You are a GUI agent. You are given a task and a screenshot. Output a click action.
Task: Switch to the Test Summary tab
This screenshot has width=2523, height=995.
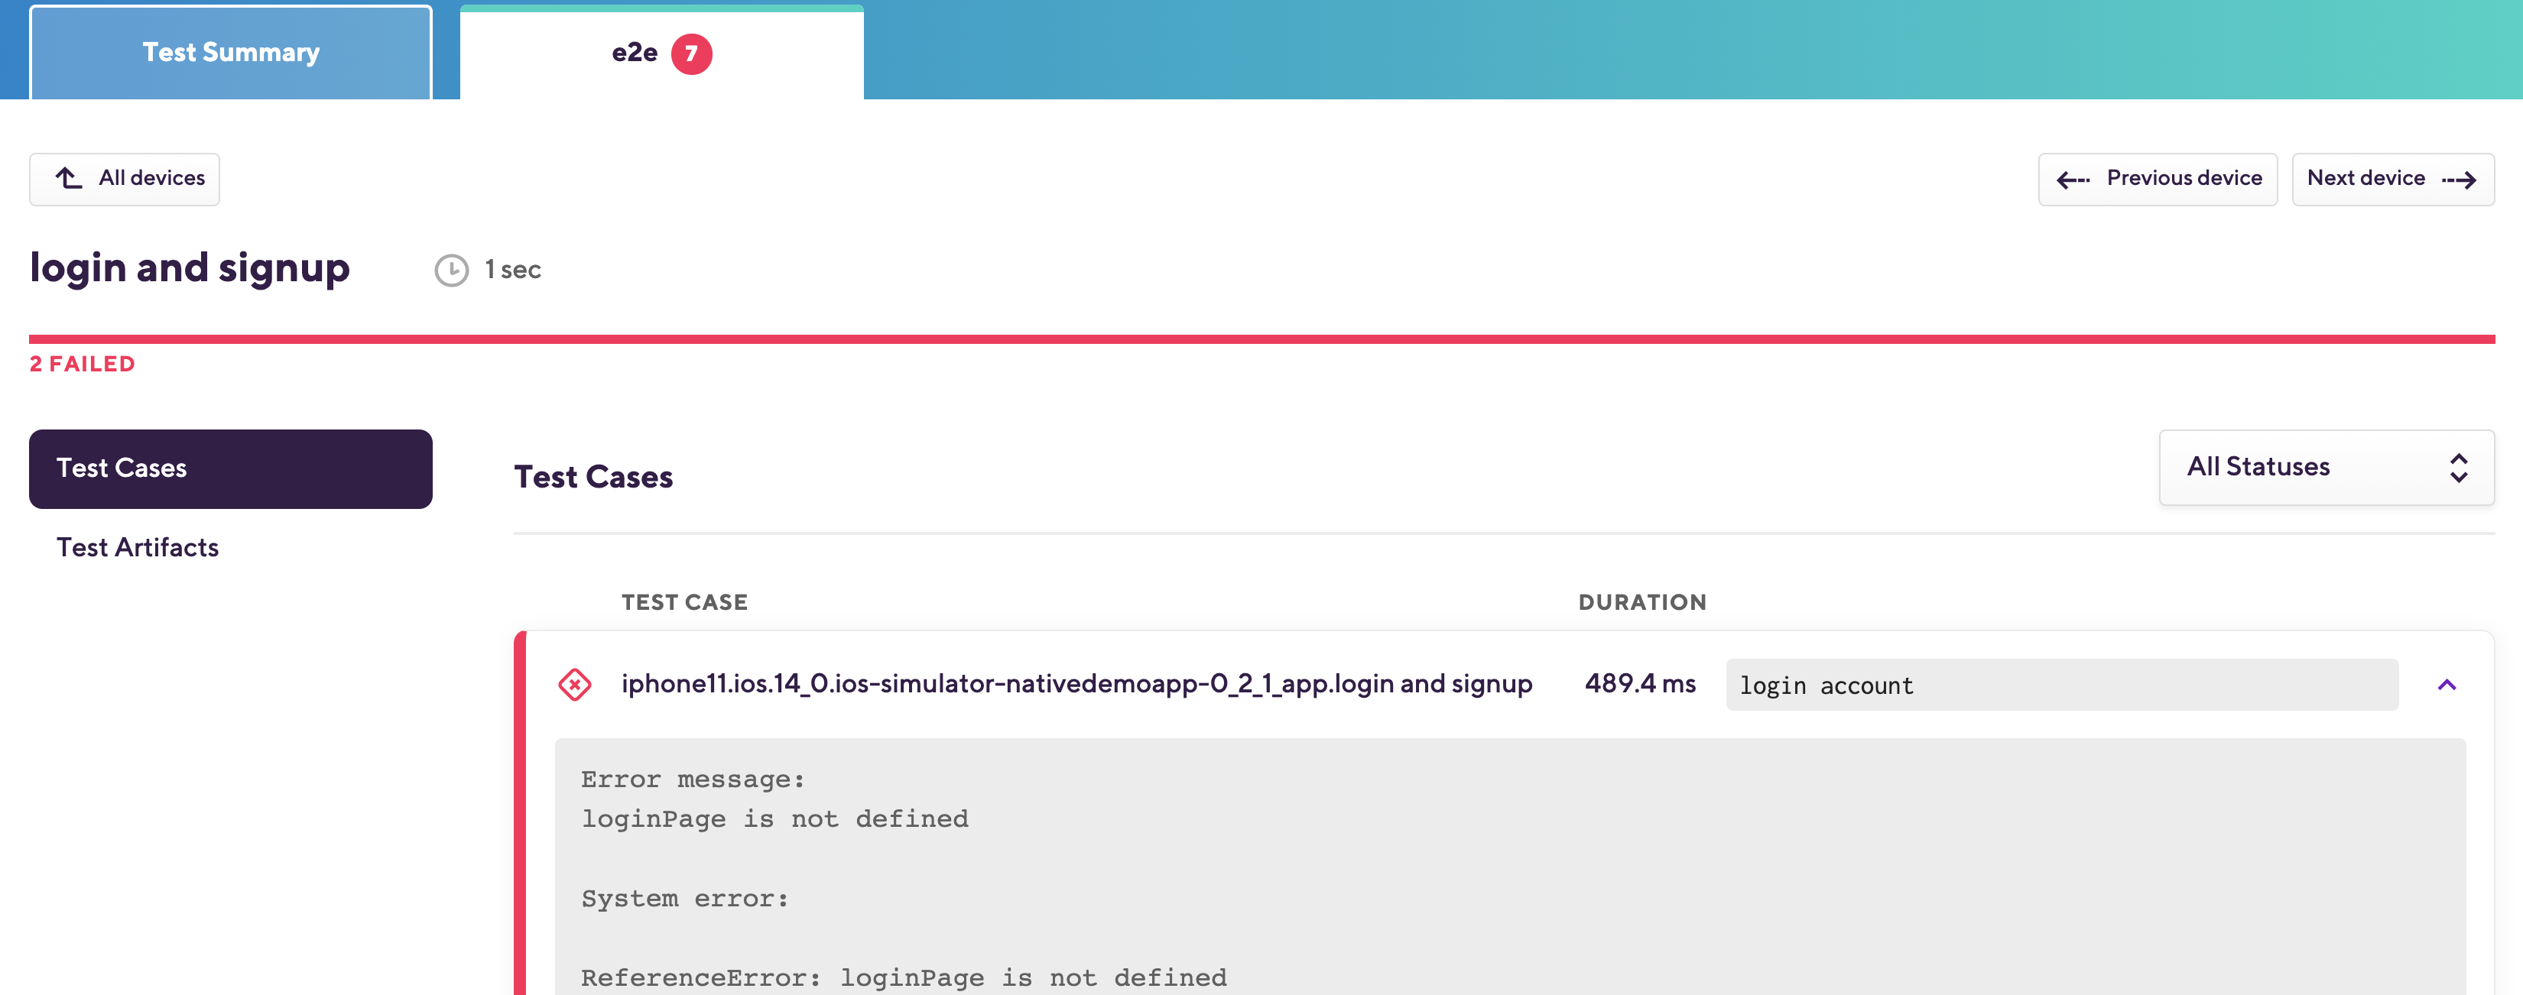(x=231, y=53)
